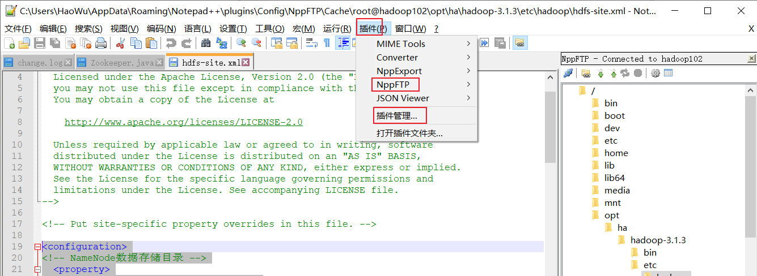Image resolution: width=757 pixels, height=276 pixels.
Task: Cut selection with the scissors icon
Action: (x=120, y=43)
